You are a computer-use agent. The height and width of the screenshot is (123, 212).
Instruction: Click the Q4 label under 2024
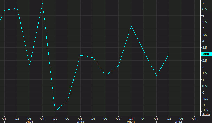(x=194, y=118)
